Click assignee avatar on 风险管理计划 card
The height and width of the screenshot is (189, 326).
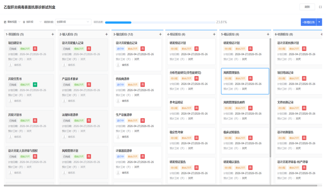pyautogui.click(x=64, y=173)
